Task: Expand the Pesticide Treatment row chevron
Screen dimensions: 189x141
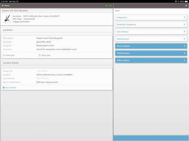Action: 184,25
